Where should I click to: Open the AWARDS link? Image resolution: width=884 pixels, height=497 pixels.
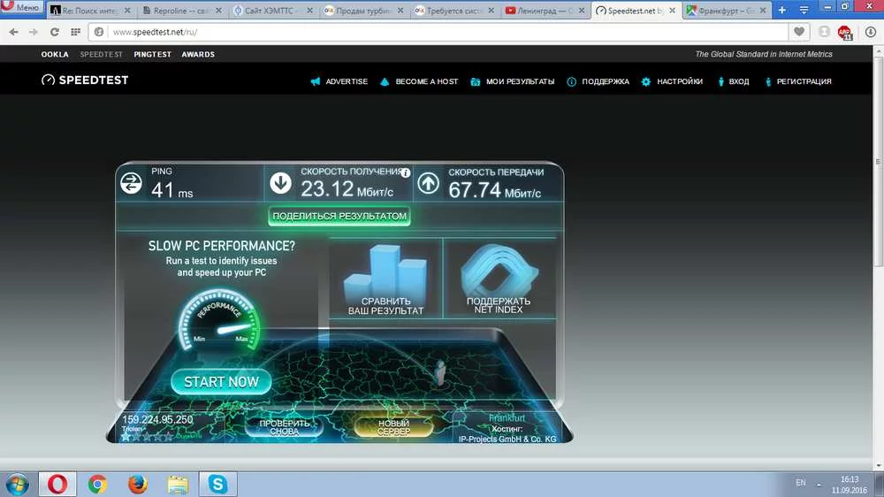[x=198, y=54]
